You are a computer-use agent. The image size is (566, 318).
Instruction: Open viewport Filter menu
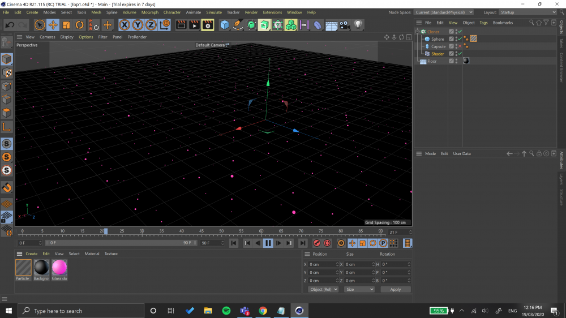coord(102,37)
